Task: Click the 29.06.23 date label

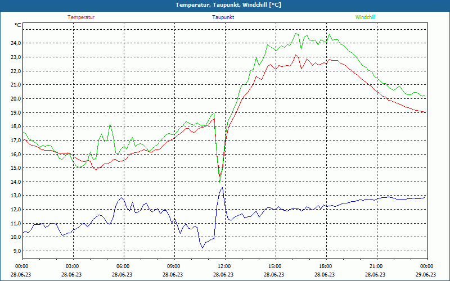Action: pyautogui.click(x=426, y=274)
